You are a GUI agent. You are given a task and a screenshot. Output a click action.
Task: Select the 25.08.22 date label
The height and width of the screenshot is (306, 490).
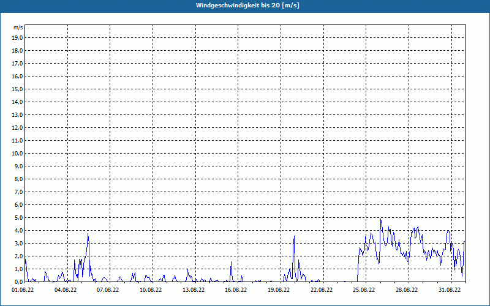pos(364,289)
